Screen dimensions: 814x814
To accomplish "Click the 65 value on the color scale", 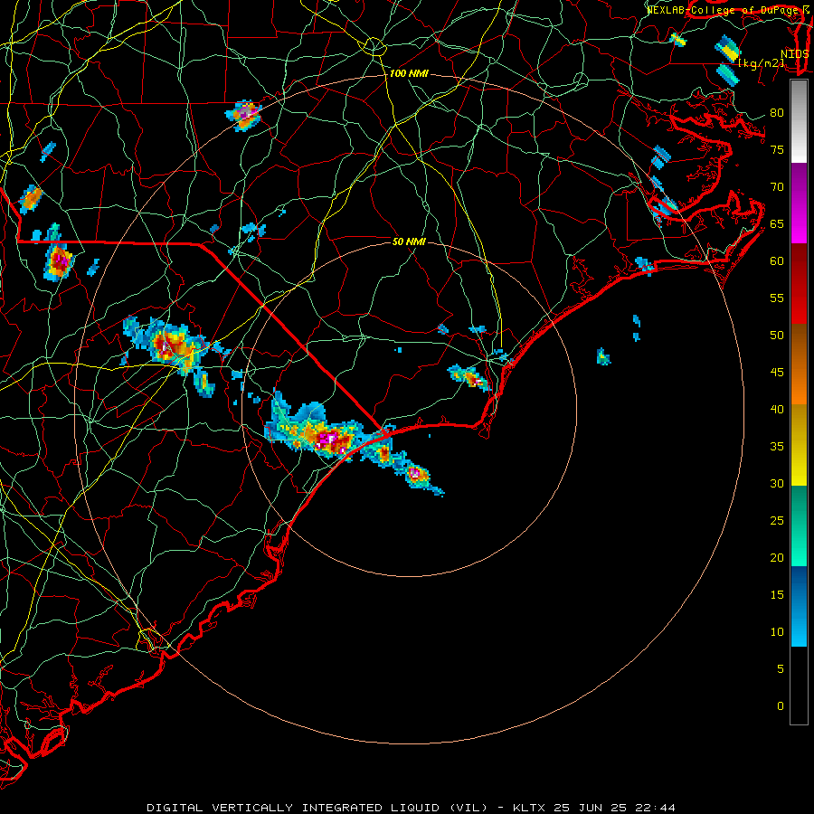I will pos(777,224).
